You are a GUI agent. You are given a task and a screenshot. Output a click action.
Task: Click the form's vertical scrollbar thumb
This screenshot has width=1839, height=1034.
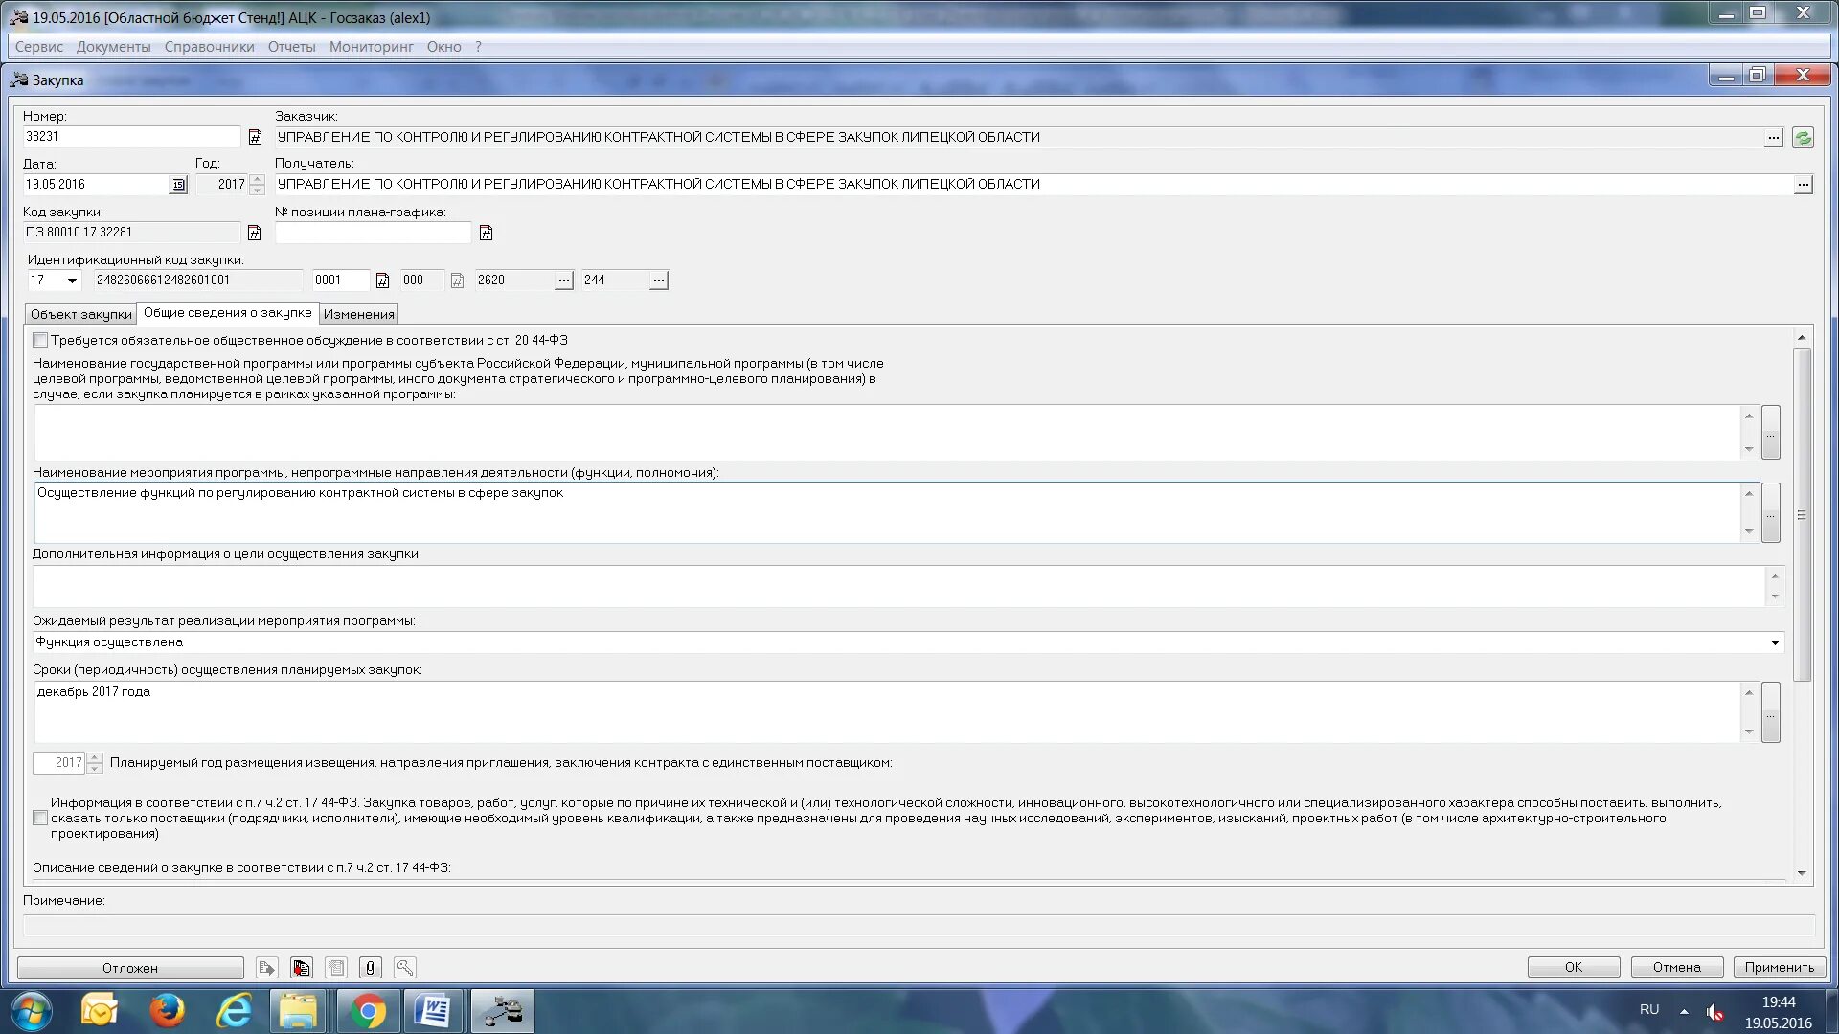coord(1802,514)
